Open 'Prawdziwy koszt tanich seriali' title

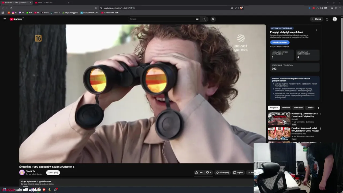coord(305,129)
